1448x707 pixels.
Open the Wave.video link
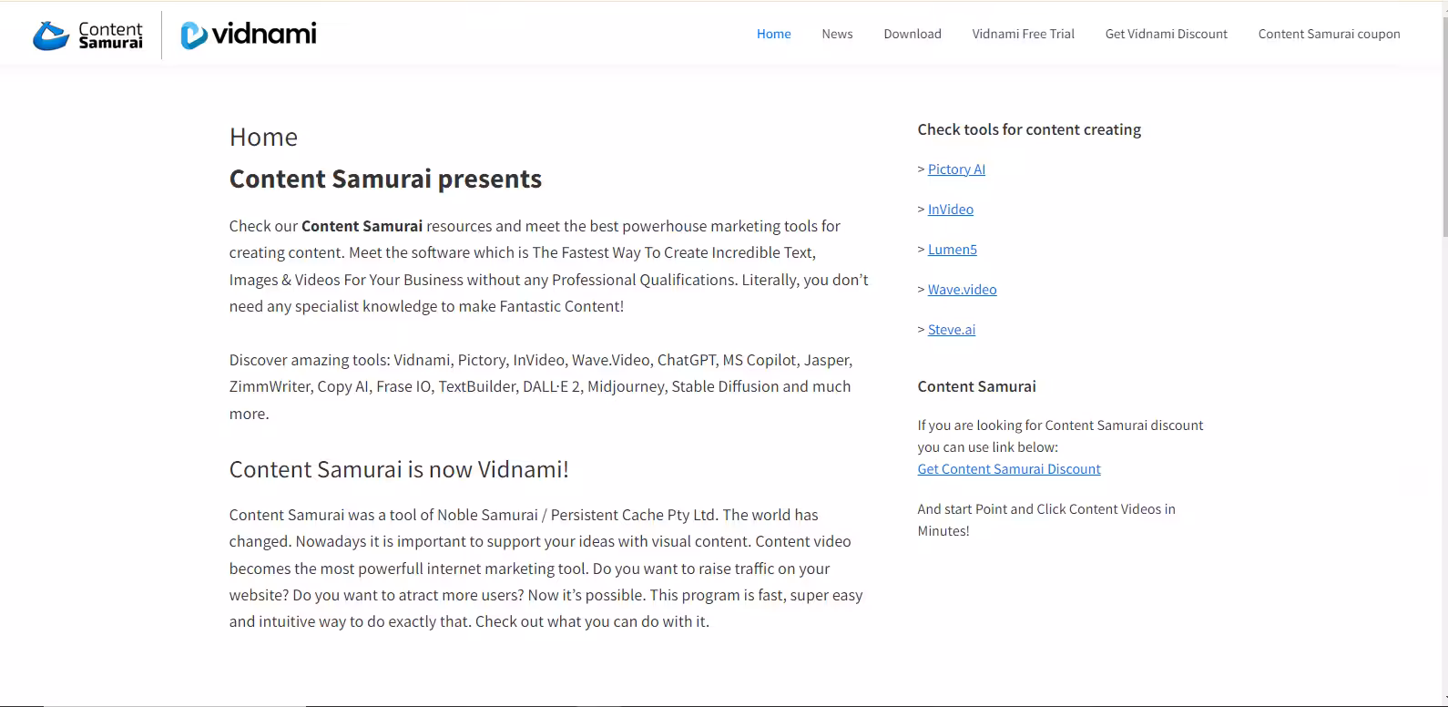click(x=963, y=290)
